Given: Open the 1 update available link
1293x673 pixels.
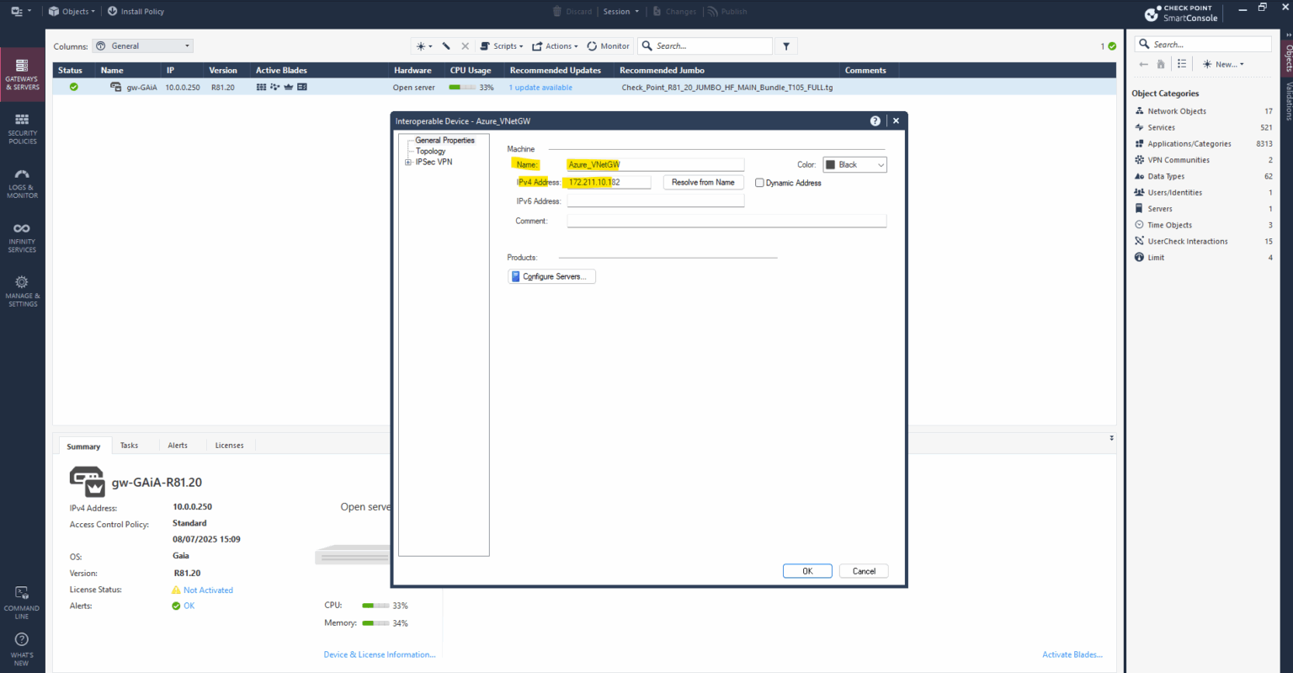Looking at the screenshot, I should pos(540,87).
